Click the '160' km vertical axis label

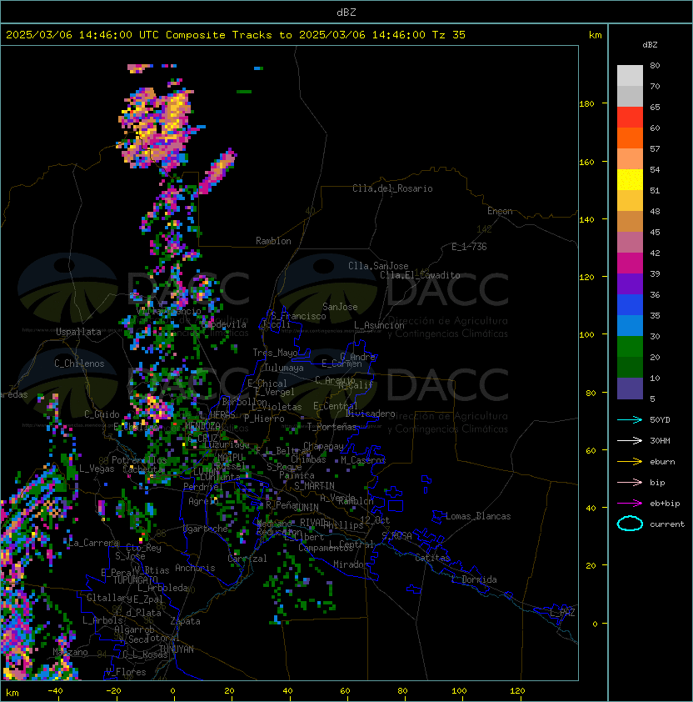(586, 162)
